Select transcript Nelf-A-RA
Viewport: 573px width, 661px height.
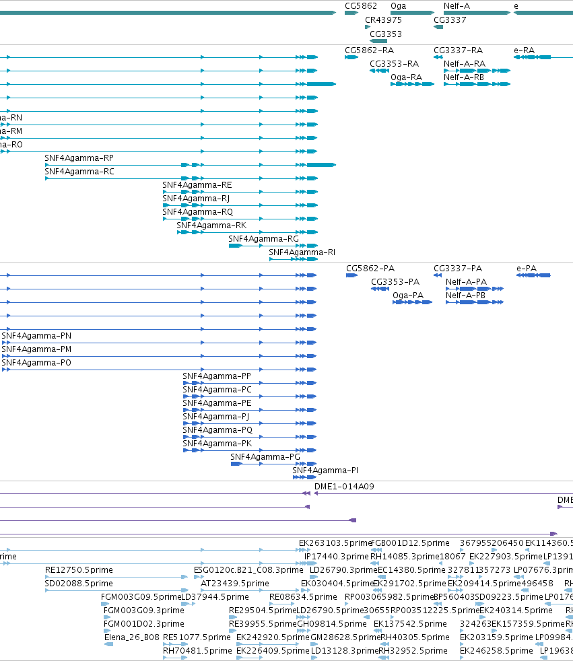pyautogui.click(x=465, y=64)
